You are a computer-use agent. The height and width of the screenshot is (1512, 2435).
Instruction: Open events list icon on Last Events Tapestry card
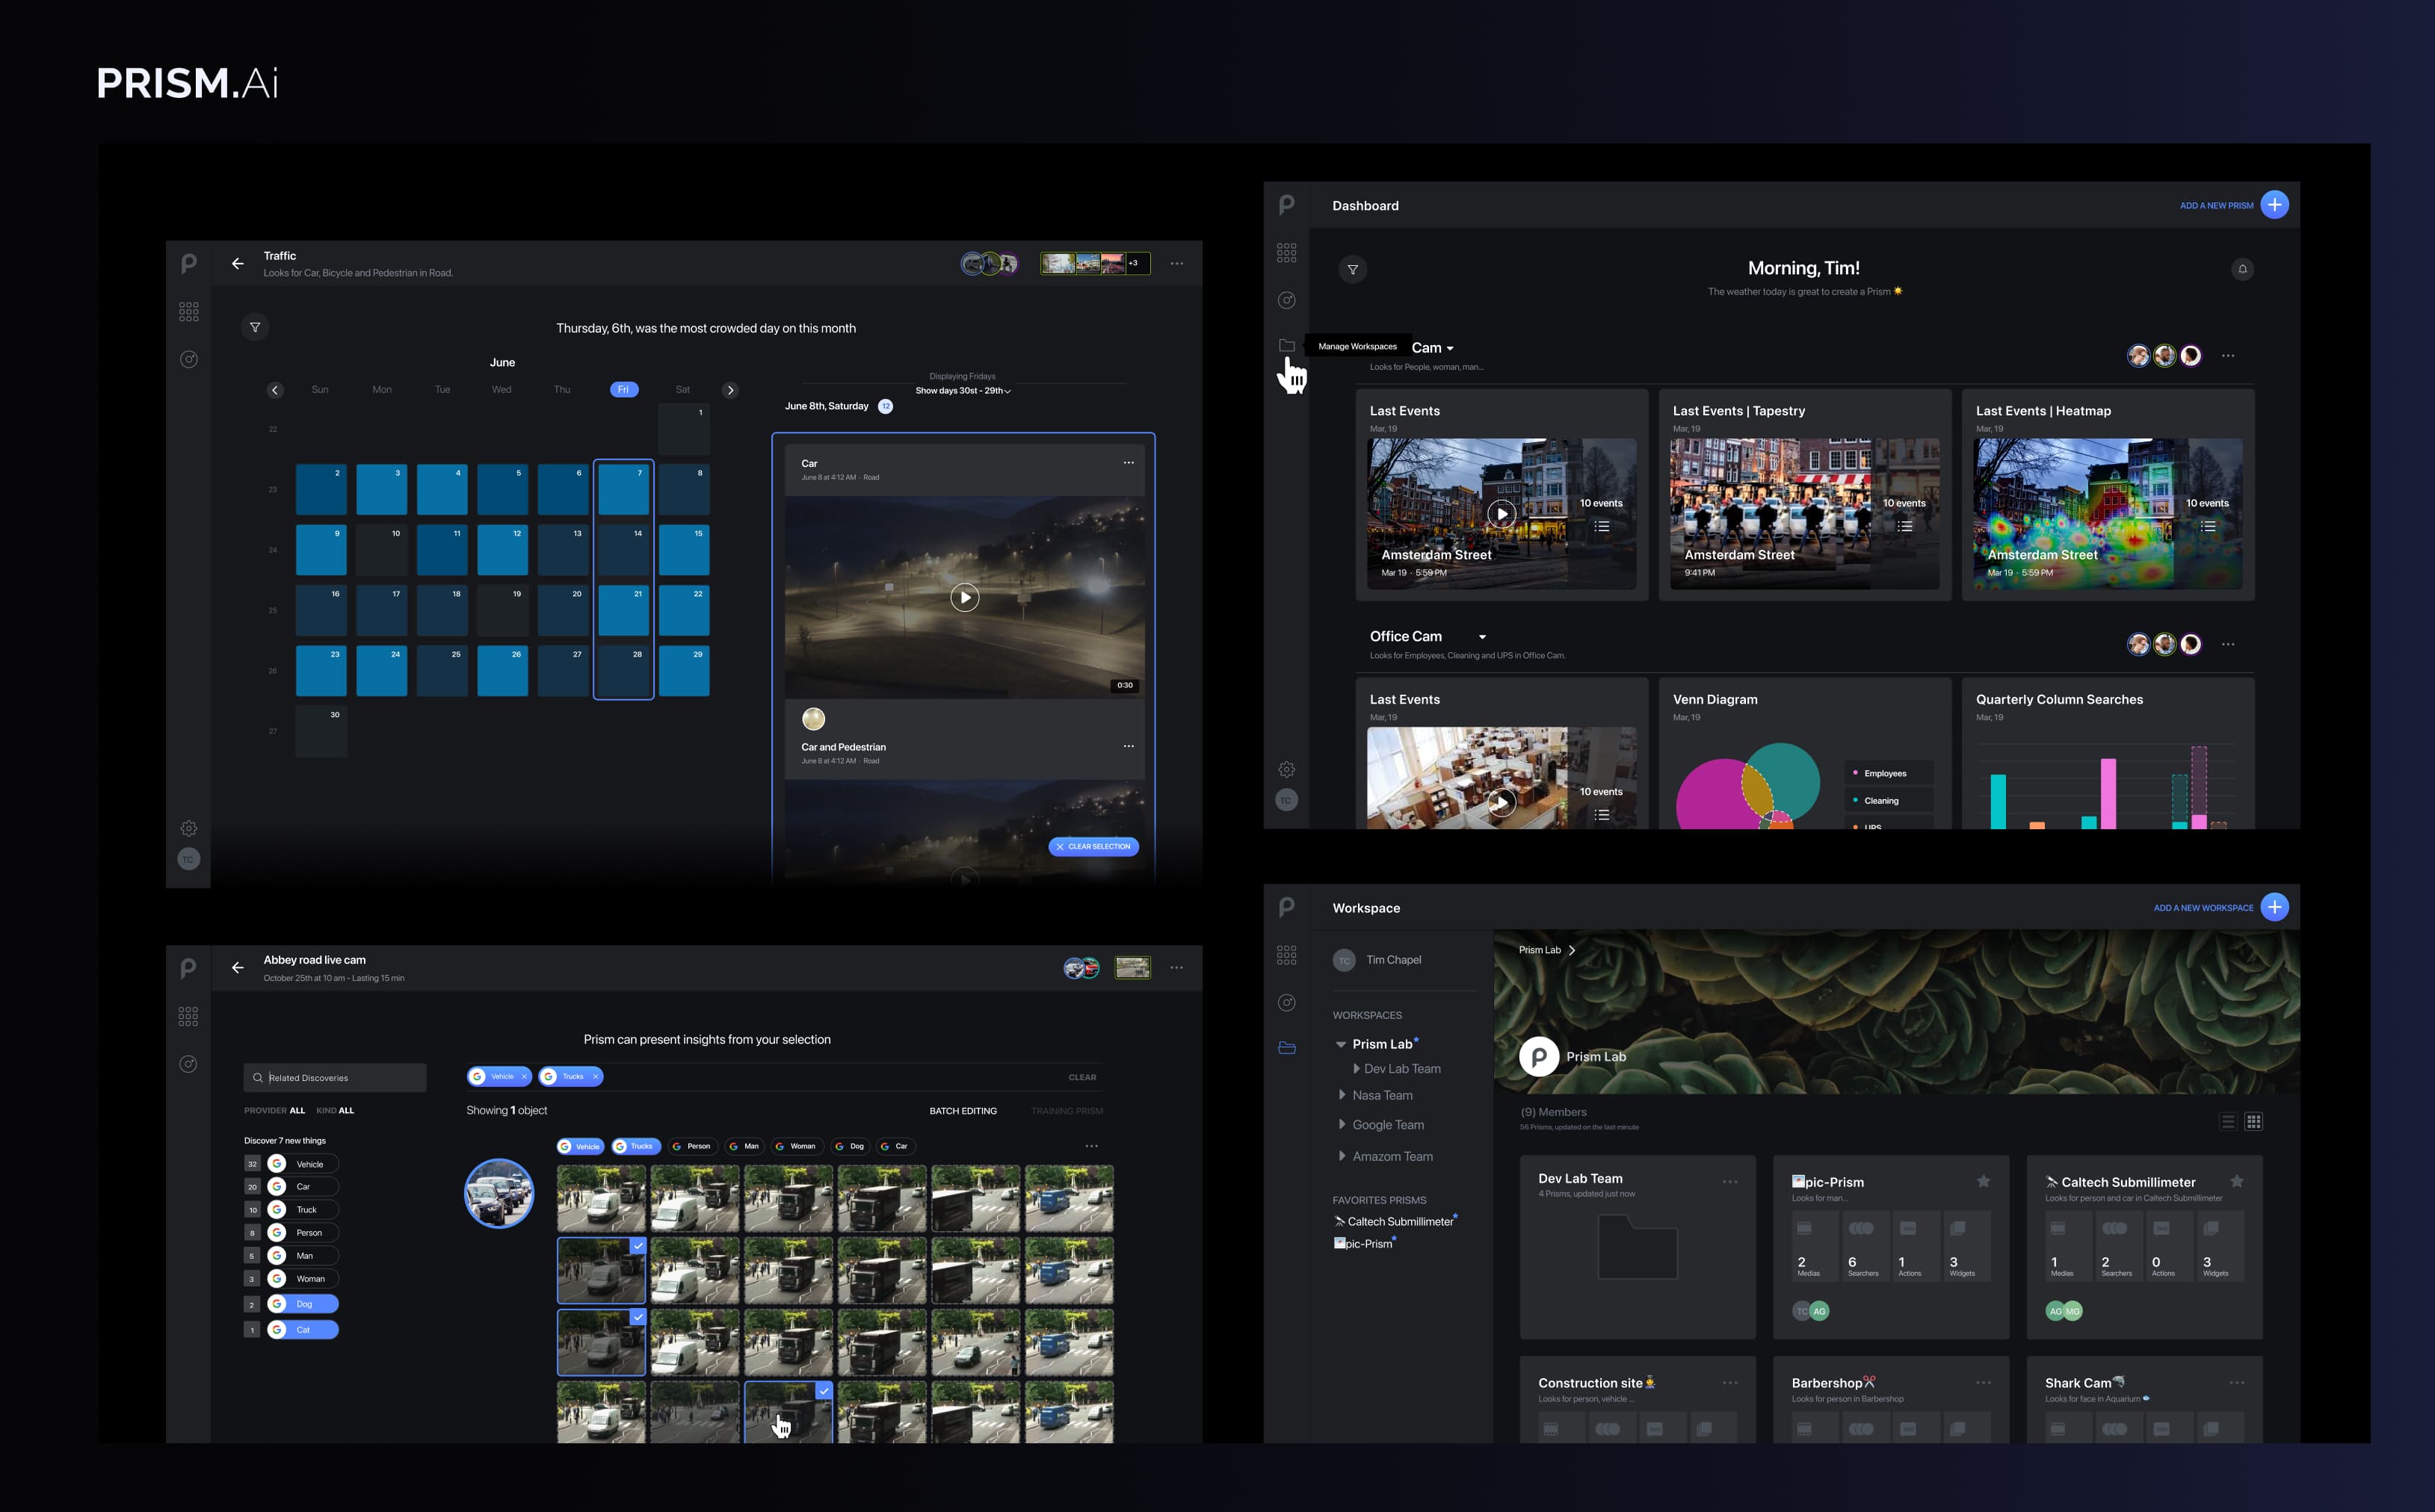(x=1905, y=526)
